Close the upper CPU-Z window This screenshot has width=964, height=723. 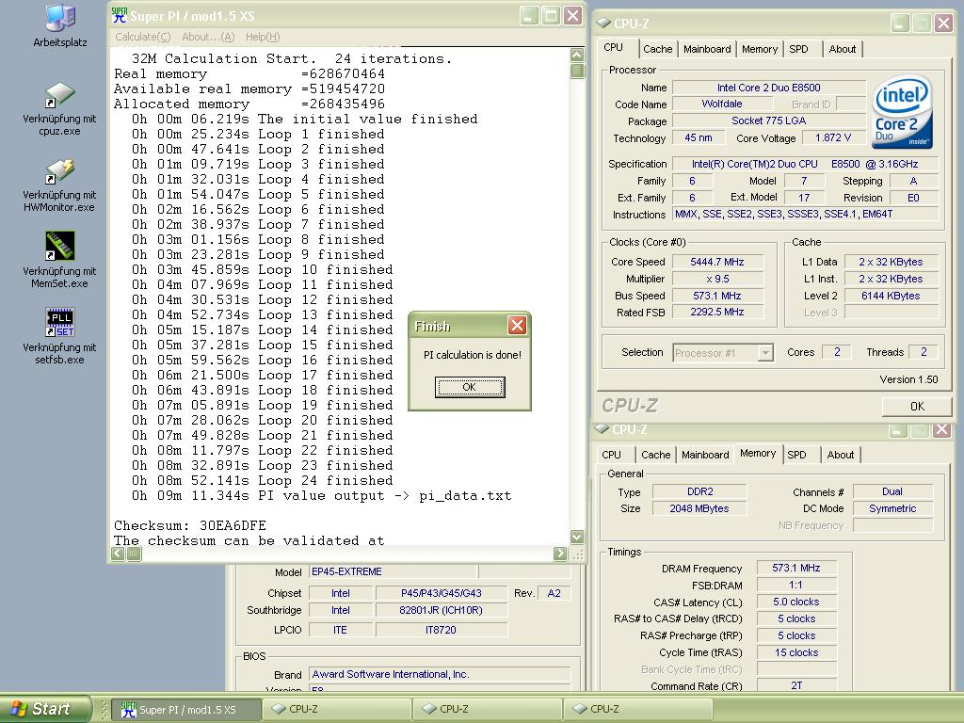pos(943,24)
